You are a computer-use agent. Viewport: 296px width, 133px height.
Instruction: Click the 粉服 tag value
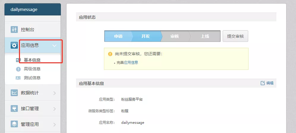[125, 111]
